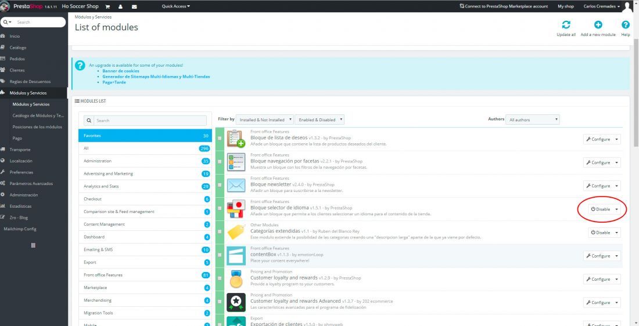Click Configure for Customer loyalty and rewards Advanced
Screen dimensions: 639x326
point(598,302)
